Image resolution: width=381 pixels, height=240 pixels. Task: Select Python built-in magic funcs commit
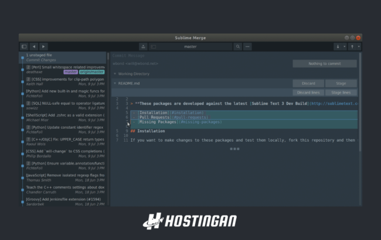click(x=63, y=94)
